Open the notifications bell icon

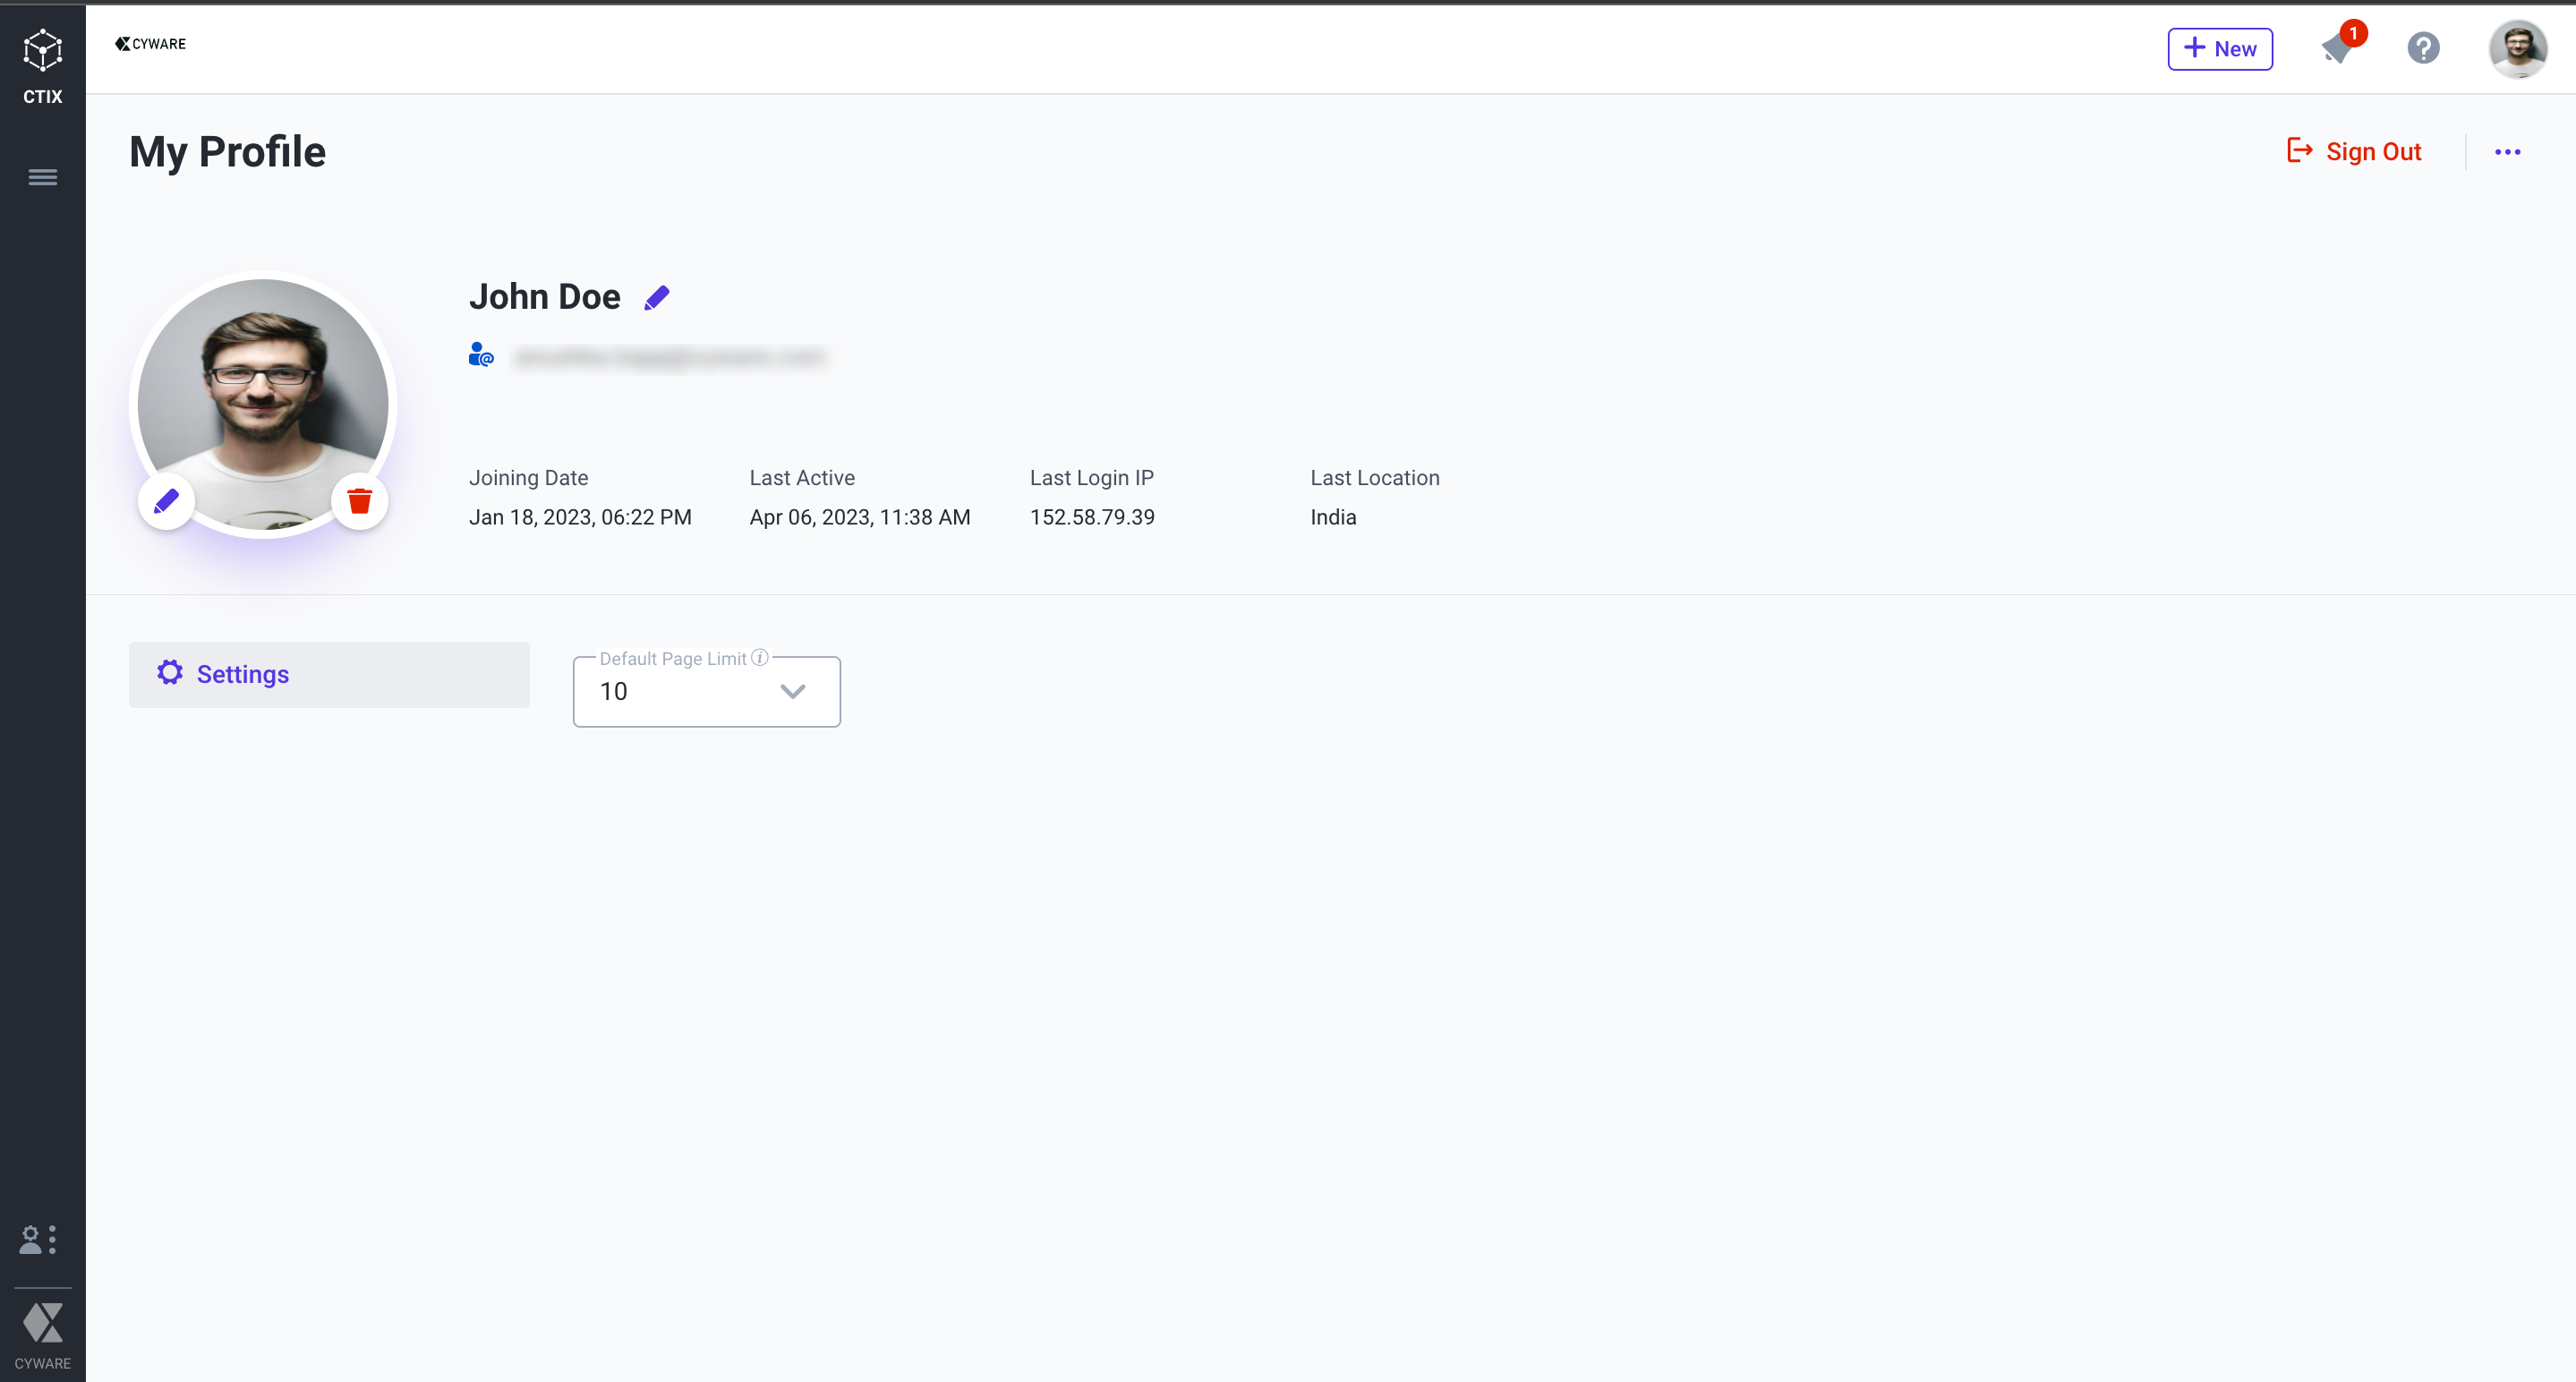2336,48
